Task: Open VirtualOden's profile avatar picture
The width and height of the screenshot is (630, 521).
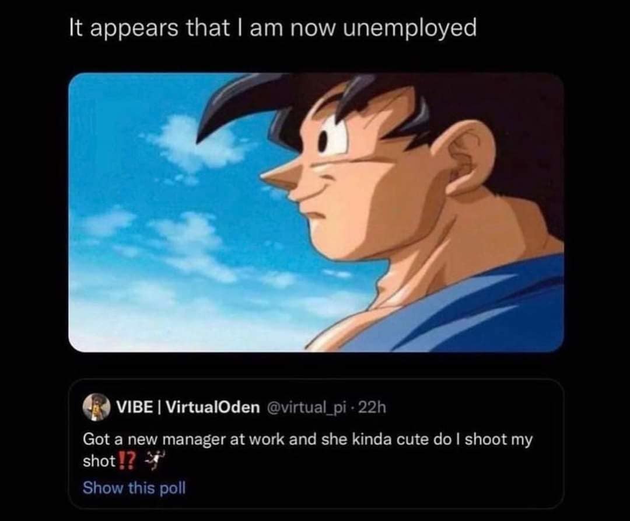Action: tap(96, 407)
